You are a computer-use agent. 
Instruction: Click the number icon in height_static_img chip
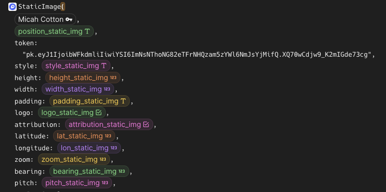coord(113,78)
